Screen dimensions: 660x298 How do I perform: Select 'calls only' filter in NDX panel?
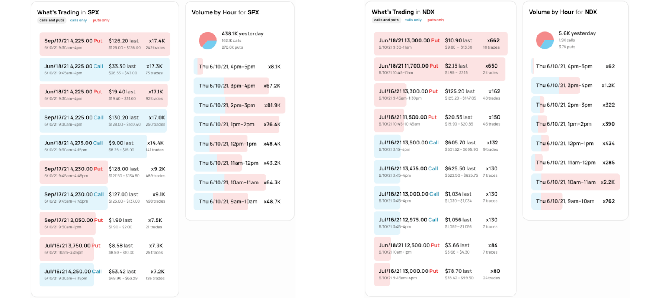(413, 20)
